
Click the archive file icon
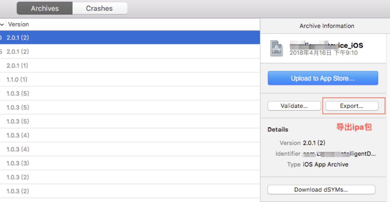tap(276, 48)
